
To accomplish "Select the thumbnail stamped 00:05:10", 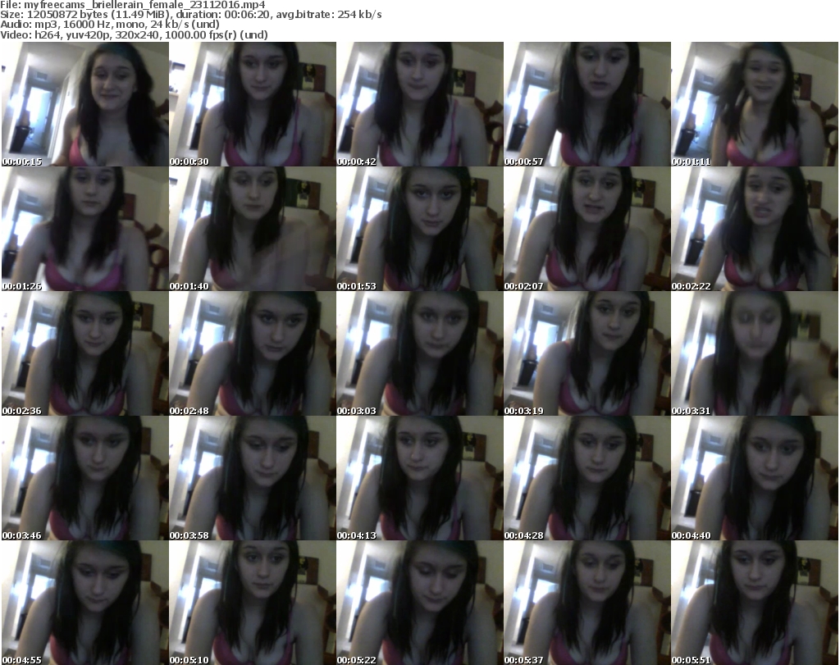I will tap(253, 603).
